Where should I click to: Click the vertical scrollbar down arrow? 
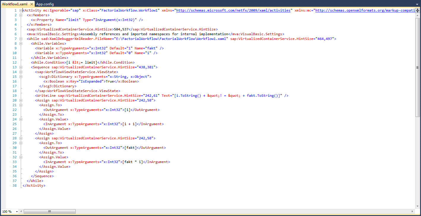pyautogui.click(x=417, y=206)
